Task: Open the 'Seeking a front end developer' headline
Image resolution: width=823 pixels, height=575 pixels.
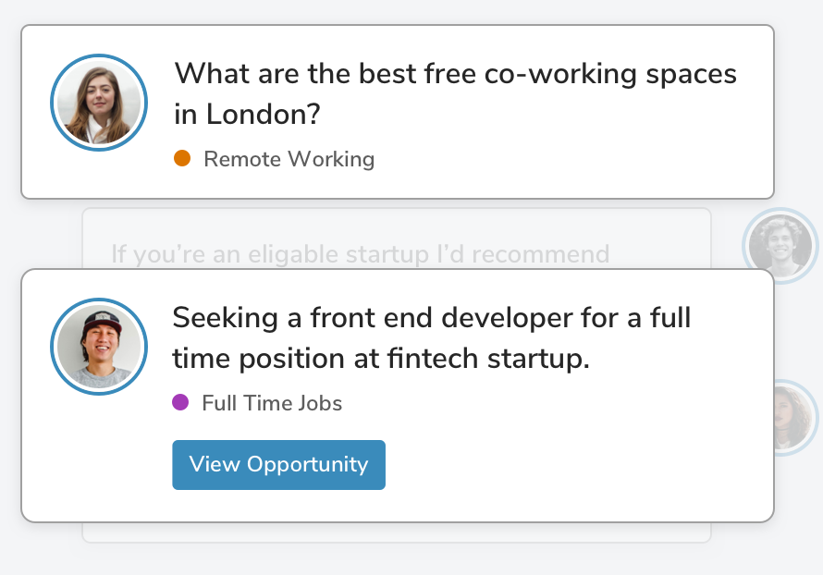Action: point(432,337)
